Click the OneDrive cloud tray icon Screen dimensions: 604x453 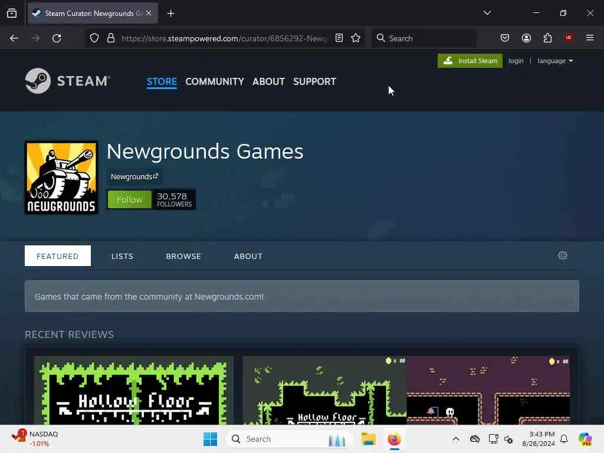point(475,439)
